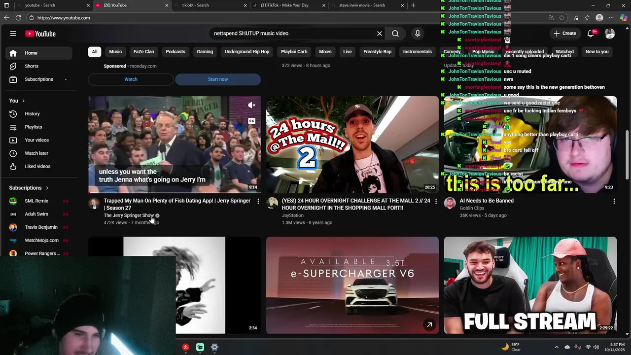Open Goblin Clips channel link
Image resolution: width=631 pixels, height=355 pixels.
point(472,208)
